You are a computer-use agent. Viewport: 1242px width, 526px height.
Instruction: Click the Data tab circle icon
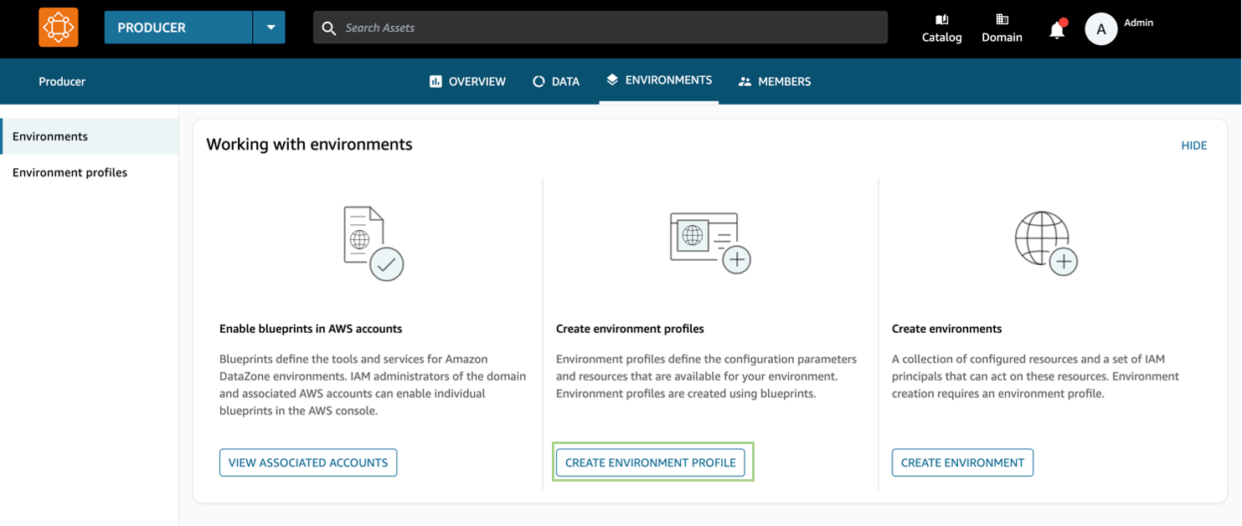tap(539, 81)
